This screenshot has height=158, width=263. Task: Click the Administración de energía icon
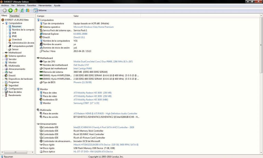(10, 43)
